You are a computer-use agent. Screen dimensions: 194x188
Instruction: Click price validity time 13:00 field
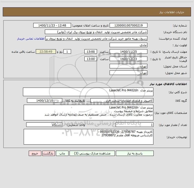point(90,59)
